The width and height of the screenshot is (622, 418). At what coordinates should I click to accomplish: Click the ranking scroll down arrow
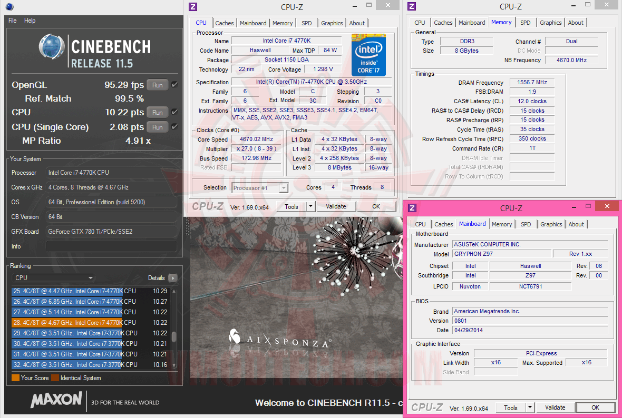174,365
